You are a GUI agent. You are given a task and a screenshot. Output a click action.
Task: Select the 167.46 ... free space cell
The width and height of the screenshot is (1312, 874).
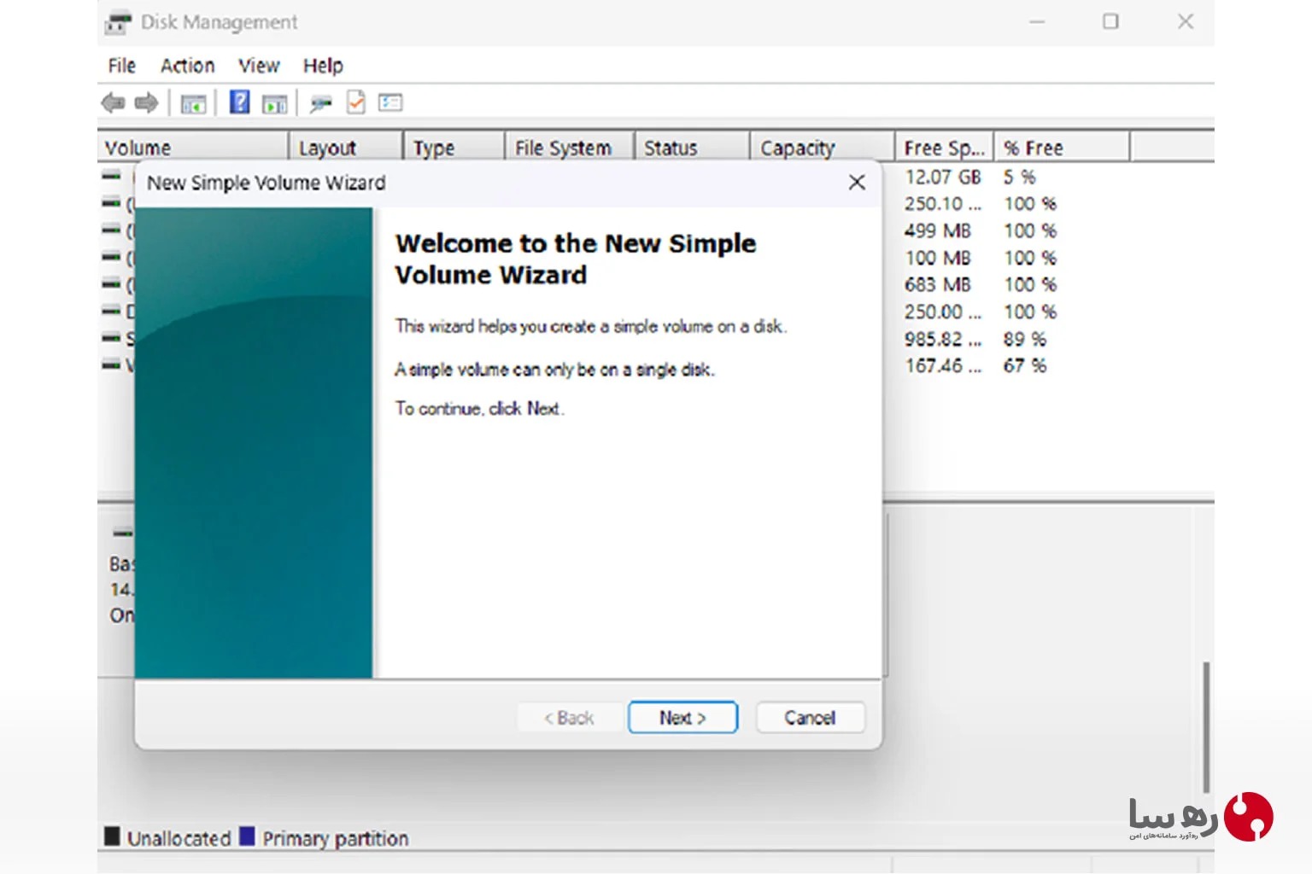point(943,365)
